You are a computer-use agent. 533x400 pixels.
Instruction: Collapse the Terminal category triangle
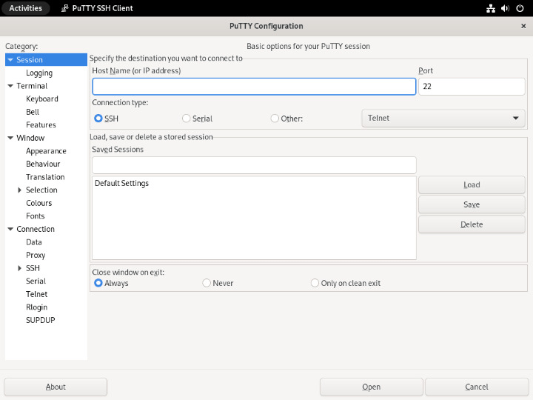10,86
